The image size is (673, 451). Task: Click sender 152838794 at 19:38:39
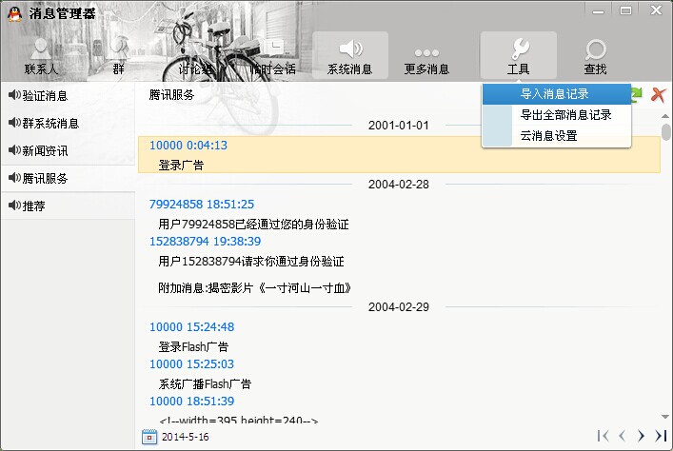[206, 241]
